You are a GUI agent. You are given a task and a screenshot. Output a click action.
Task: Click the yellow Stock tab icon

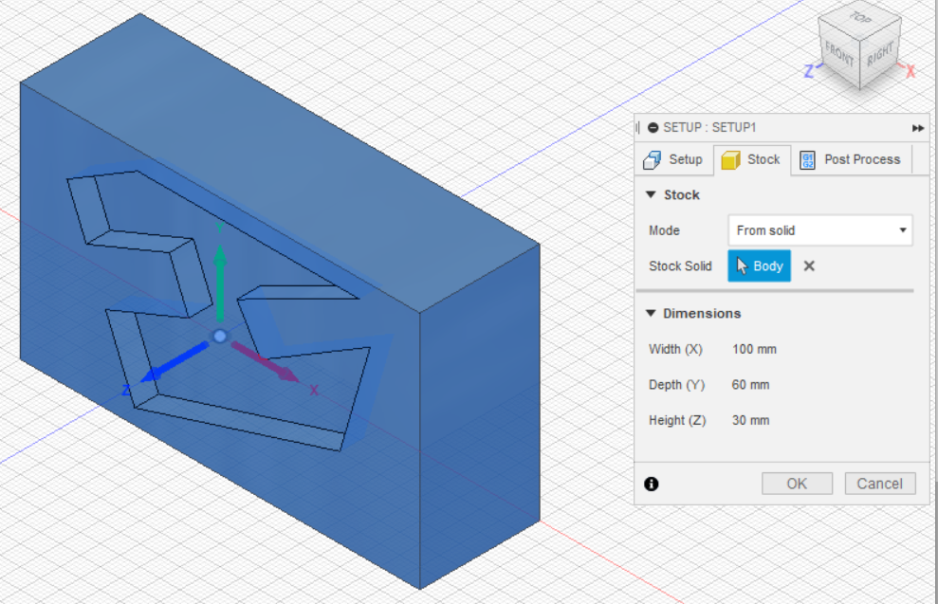(x=730, y=160)
